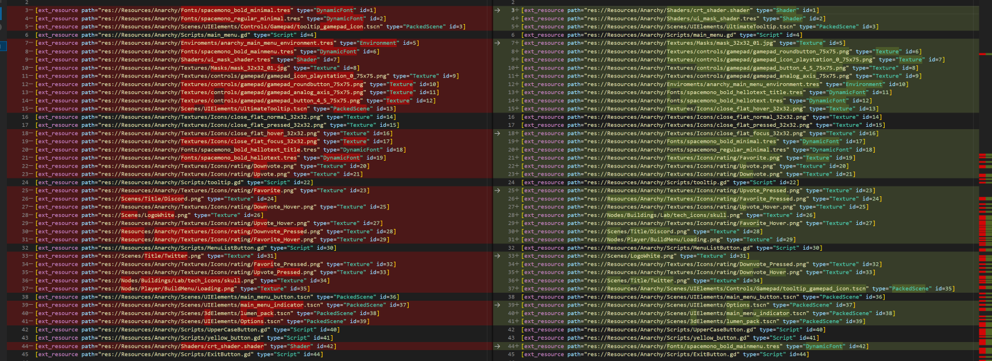Revert the change block at modified line 39
The width and height of the screenshot is (992, 361).
point(498,305)
